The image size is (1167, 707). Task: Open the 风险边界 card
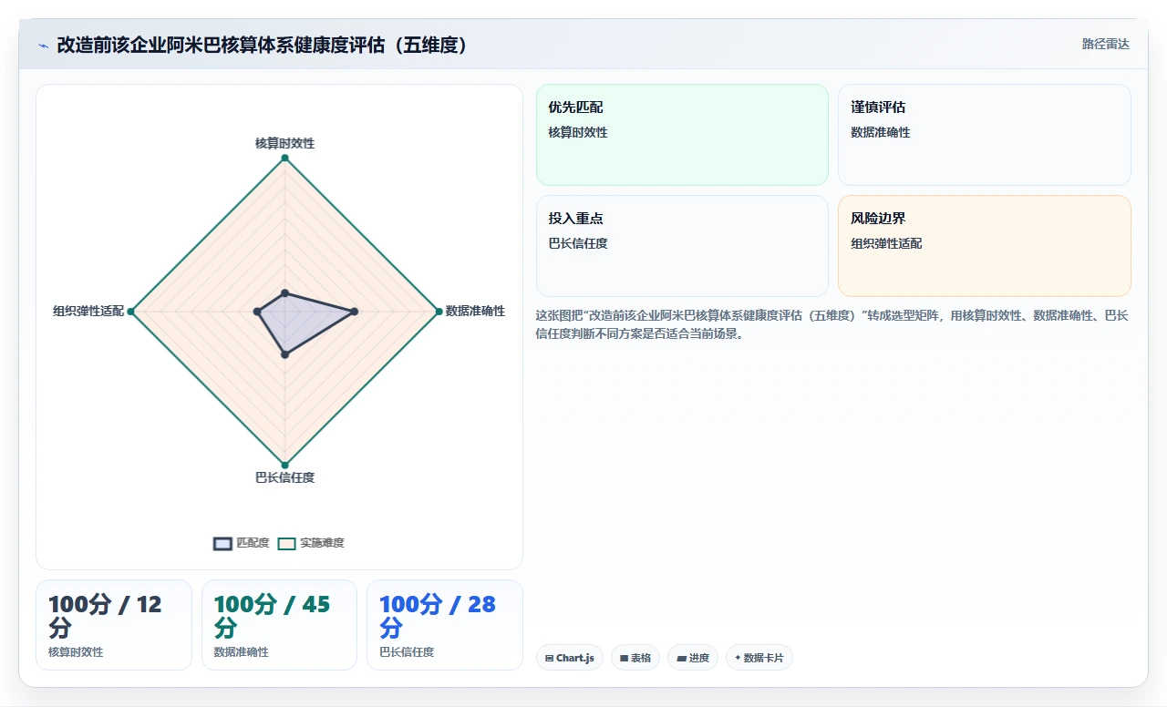[x=985, y=246]
